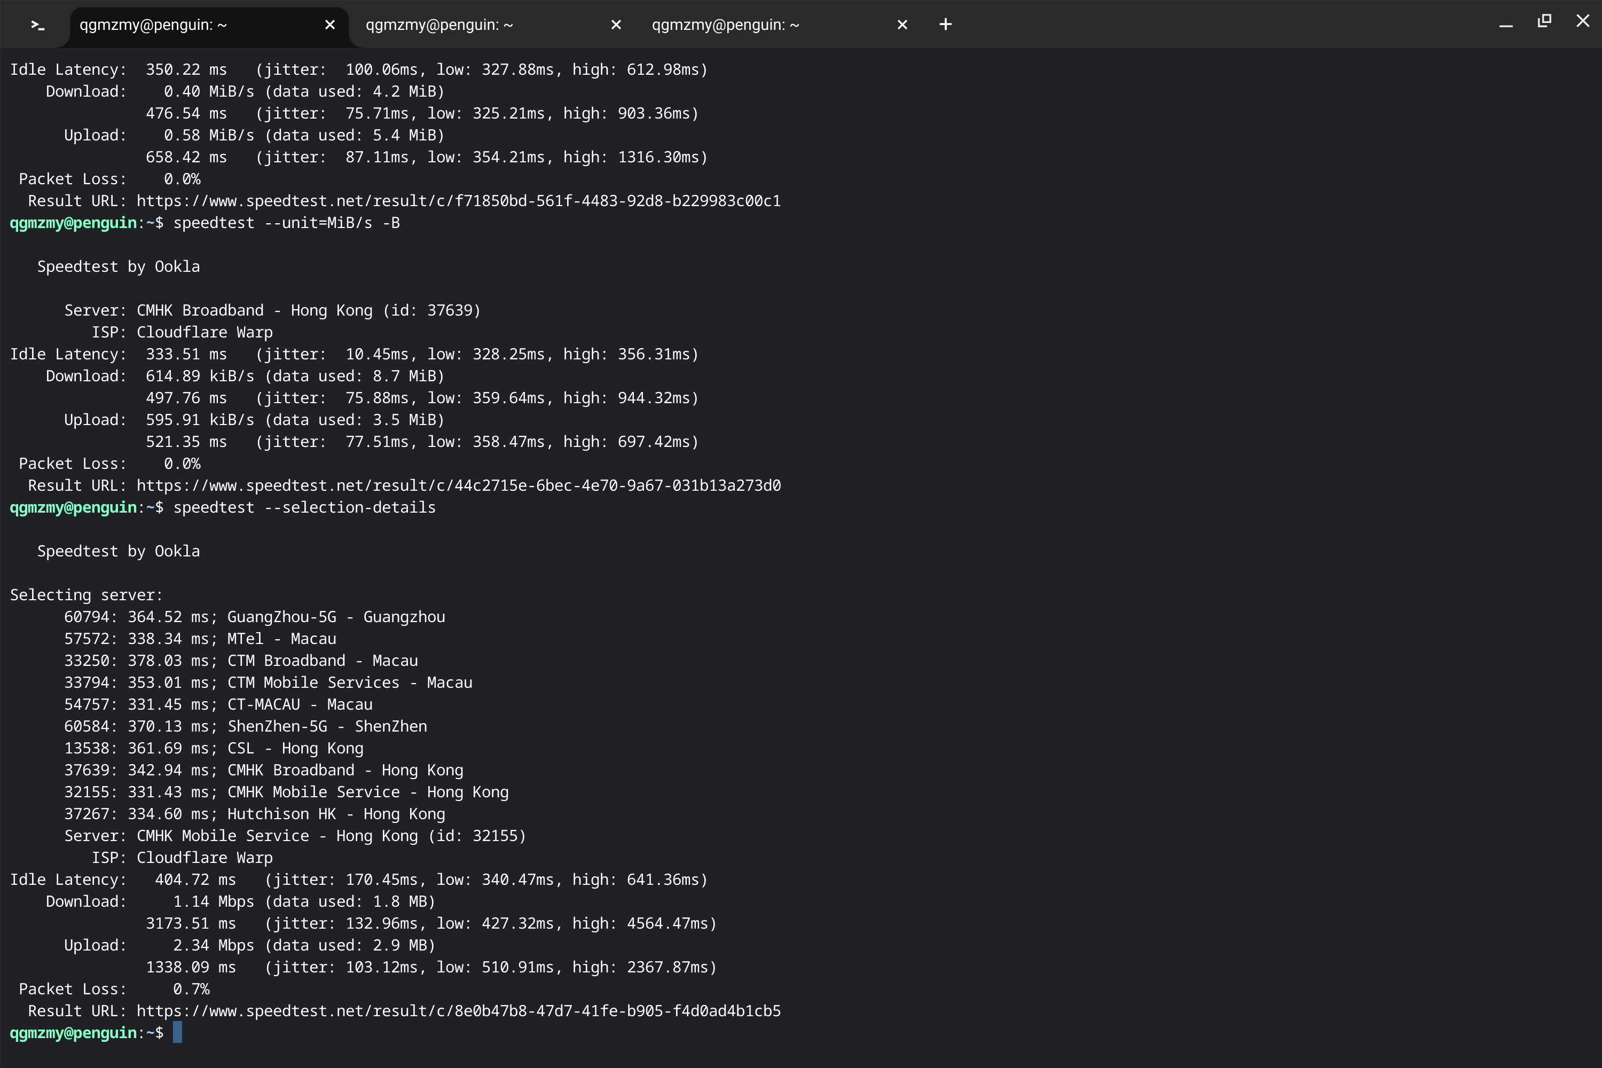This screenshot has width=1602, height=1068.
Task: Click server row '37639: 342.94 ms; CMHK Broadband'
Action: (x=264, y=771)
